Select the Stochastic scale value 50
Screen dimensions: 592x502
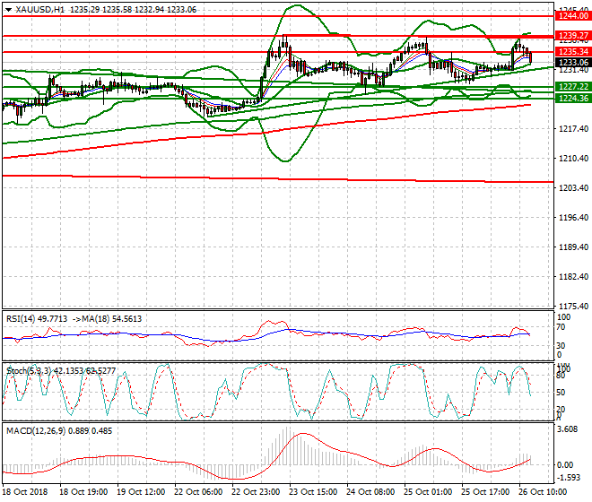(x=561, y=393)
